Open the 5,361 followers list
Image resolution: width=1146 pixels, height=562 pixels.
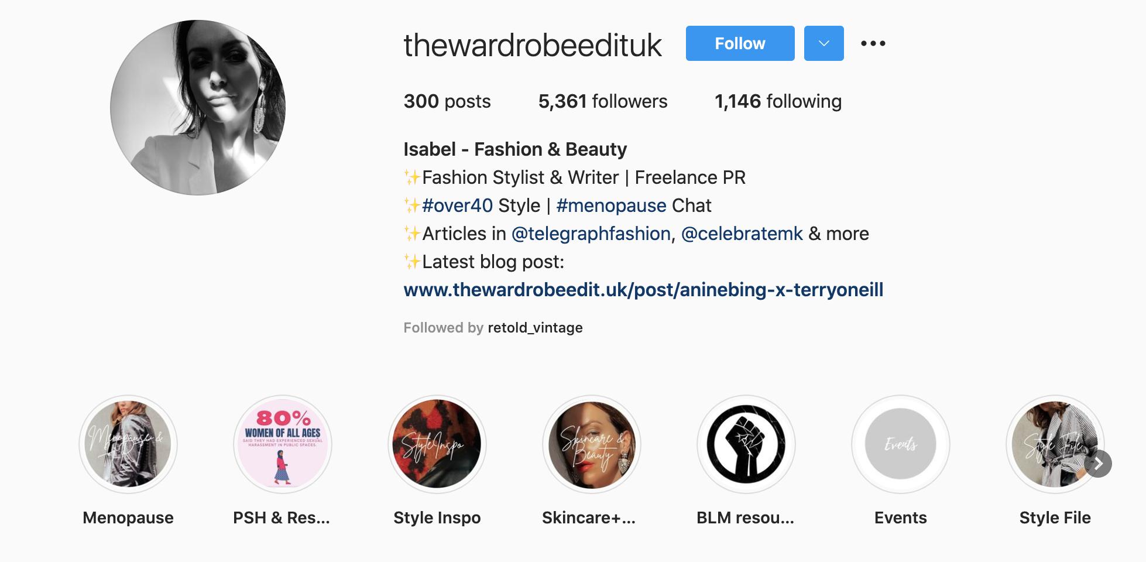coord(603,101)
